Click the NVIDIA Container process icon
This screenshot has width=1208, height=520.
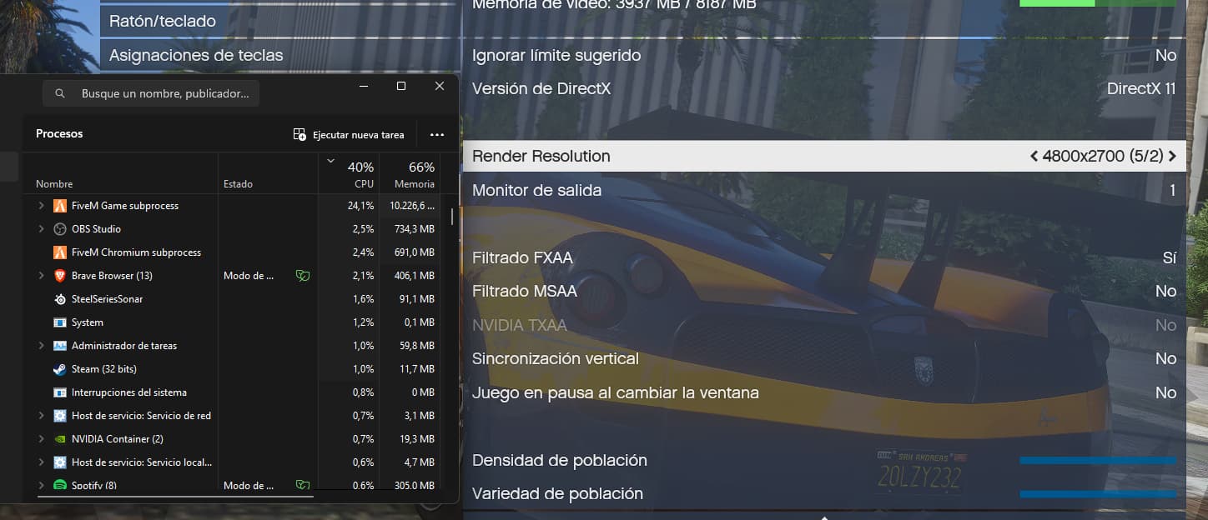(x=60, y=438)
